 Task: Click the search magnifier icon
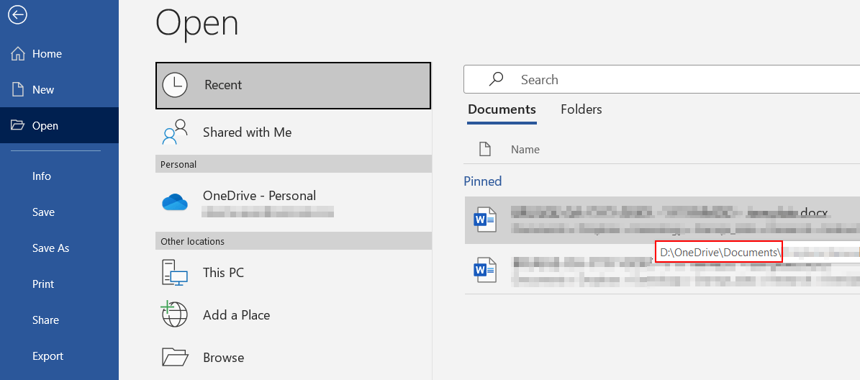pyautogui.click(x=496, y=79)
